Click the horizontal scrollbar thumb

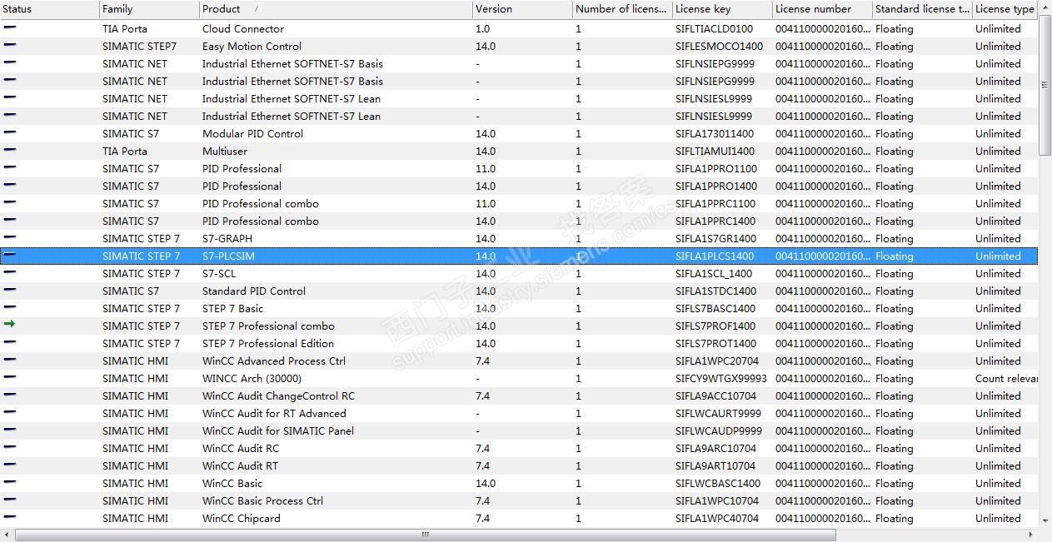(425, 535)
